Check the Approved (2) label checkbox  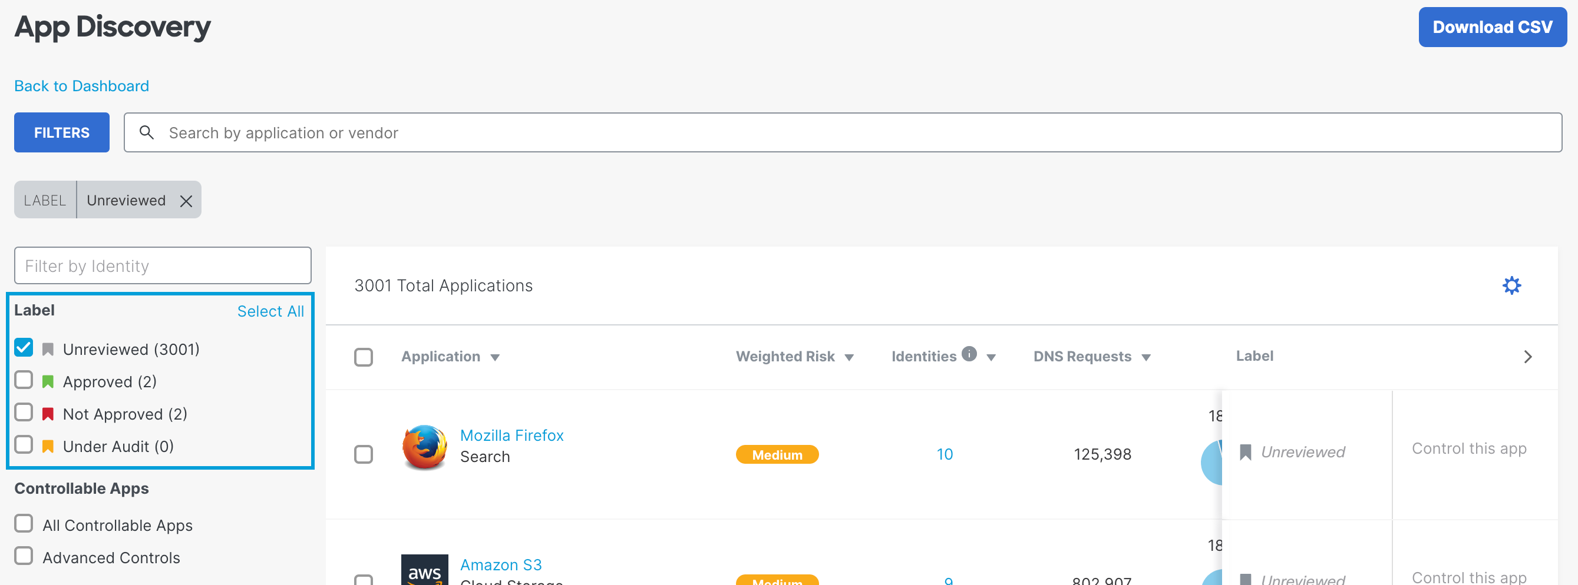click(x=24, y=380)
